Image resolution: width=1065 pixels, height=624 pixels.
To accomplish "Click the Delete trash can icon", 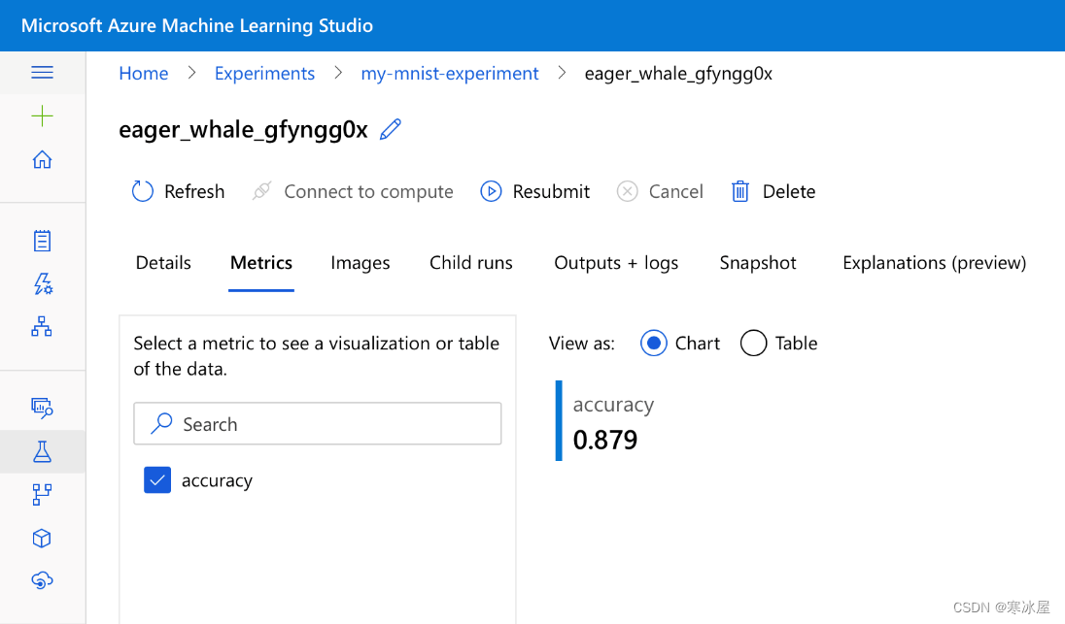I will click(740, 191).
